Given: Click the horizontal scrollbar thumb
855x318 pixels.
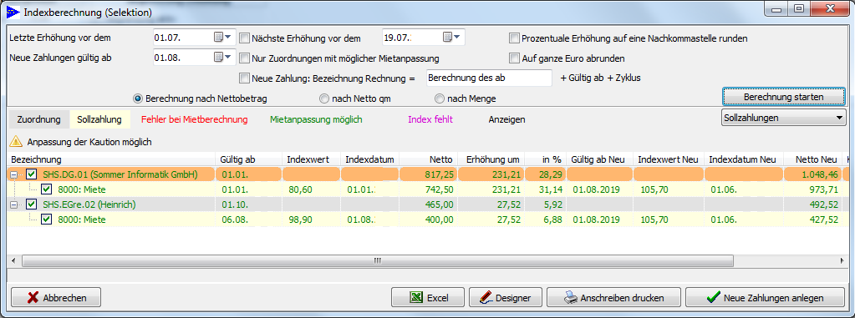Looking at the screenshot, I should click(377, 260).
